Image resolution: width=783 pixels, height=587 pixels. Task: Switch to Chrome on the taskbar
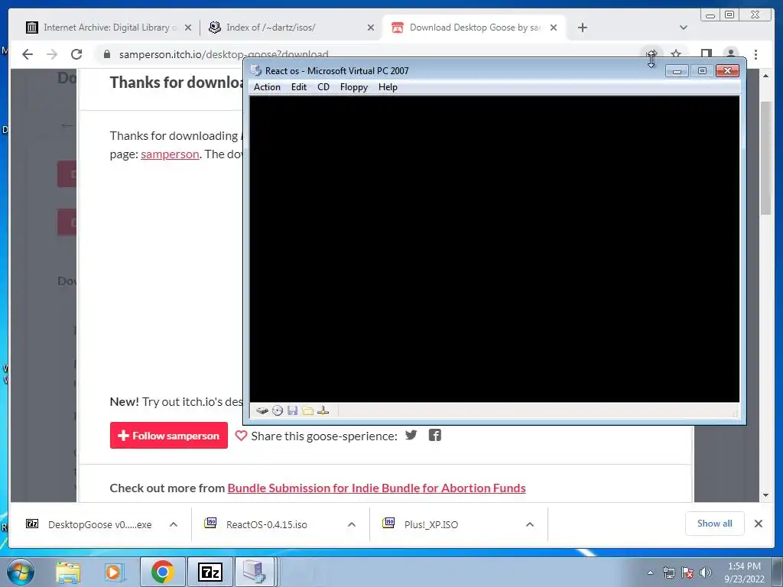click(x=163, y=572)
